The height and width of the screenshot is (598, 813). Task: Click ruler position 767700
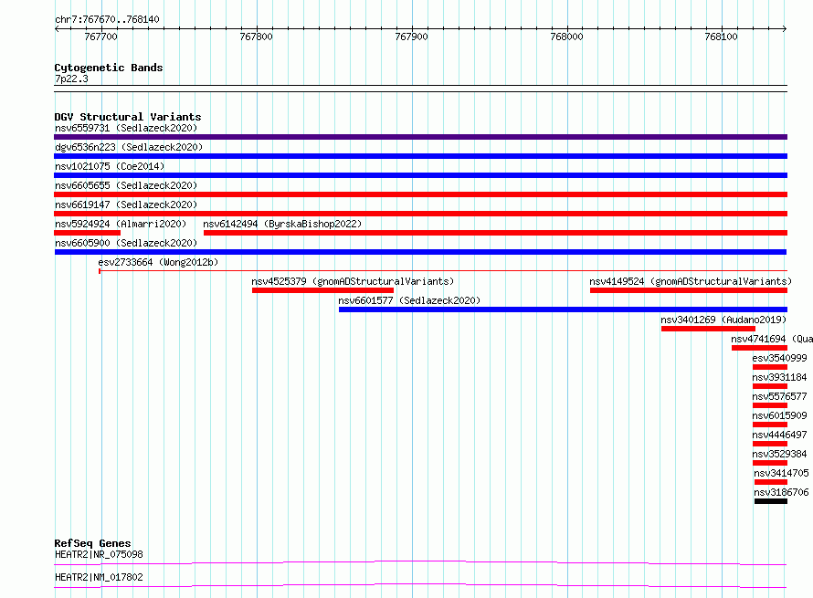click(x=101, y=37)
